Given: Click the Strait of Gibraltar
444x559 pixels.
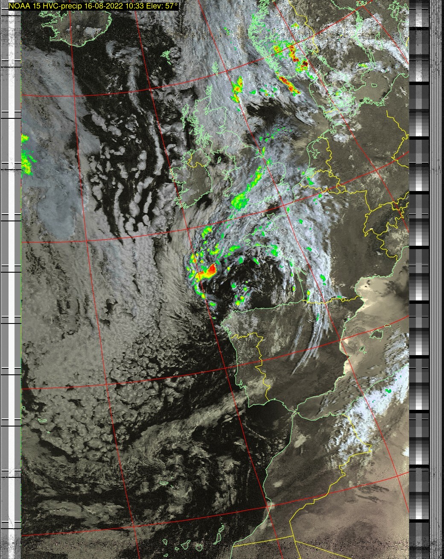Looking at the screenshot, I should pos(294,411).
